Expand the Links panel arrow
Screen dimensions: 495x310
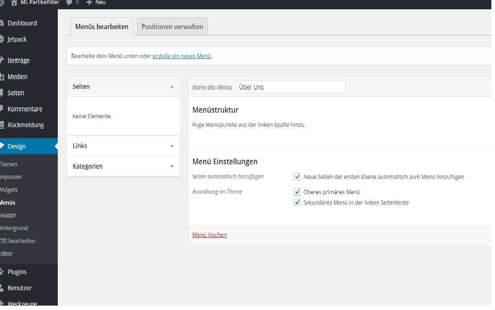172,146
